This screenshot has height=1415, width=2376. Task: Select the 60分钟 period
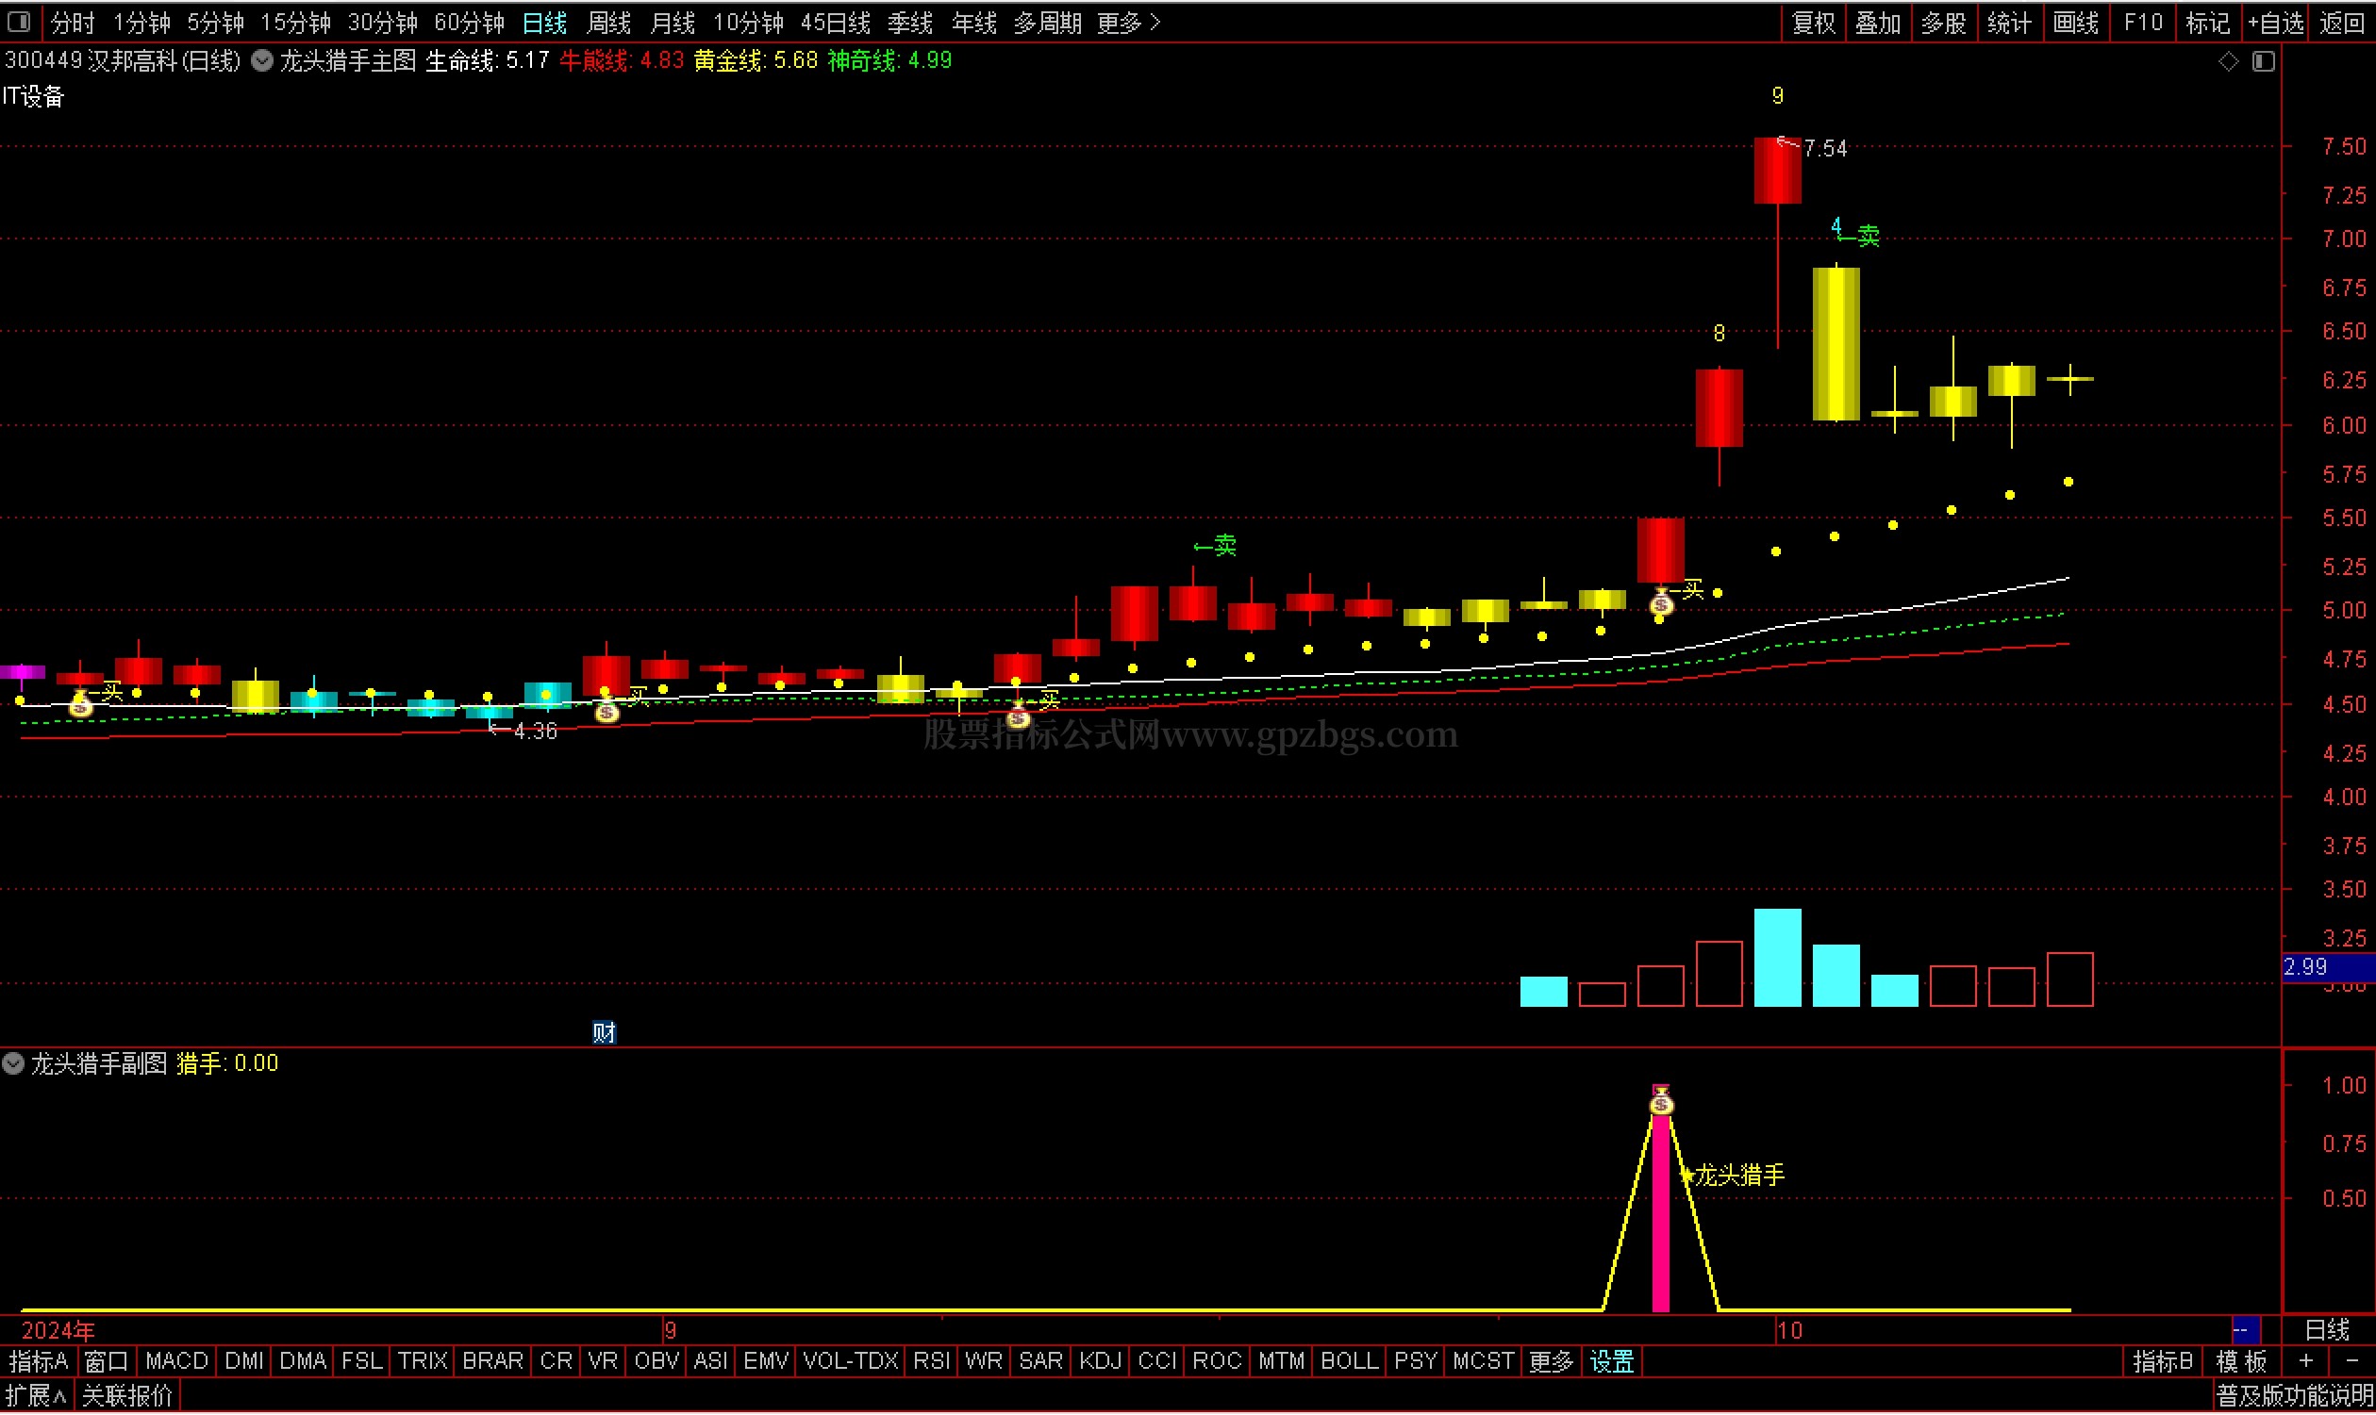pyautogui.click(x=469, y=22)
